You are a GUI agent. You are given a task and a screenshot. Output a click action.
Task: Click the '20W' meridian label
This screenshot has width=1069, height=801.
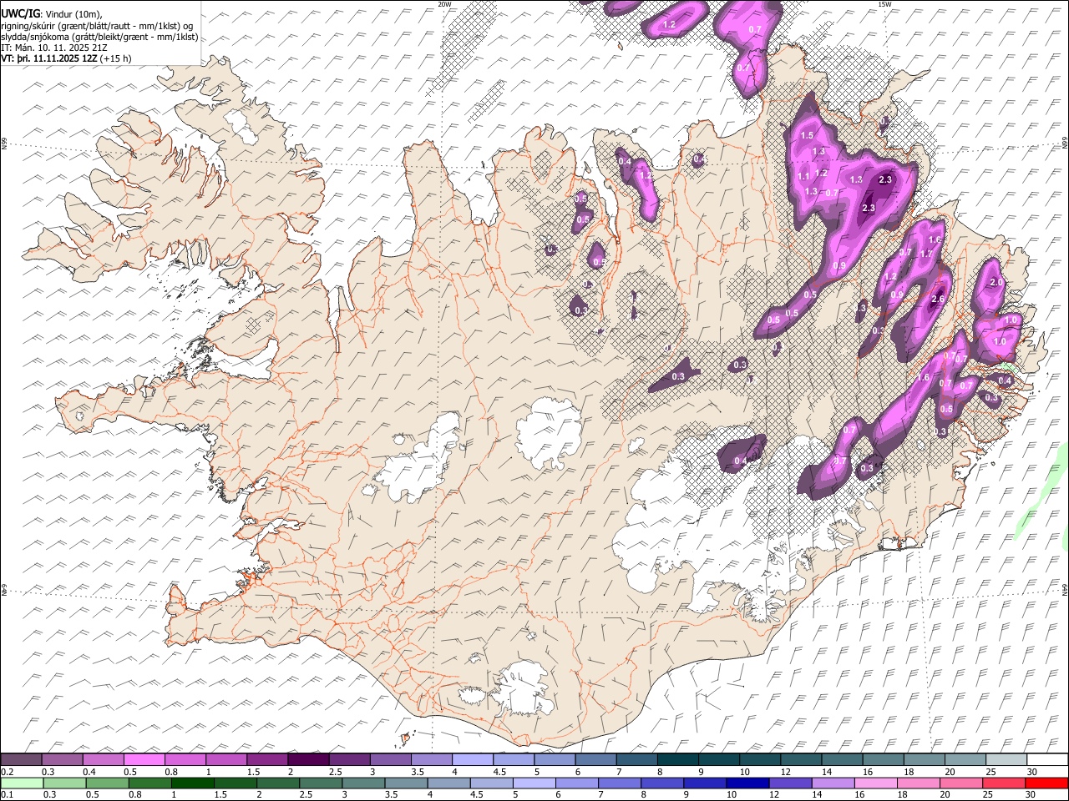(x=444, y=4)
